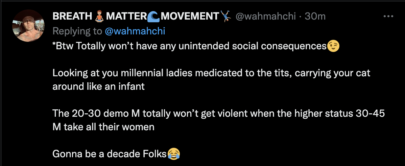Click the word MATTER in the display name

[126, 17]
